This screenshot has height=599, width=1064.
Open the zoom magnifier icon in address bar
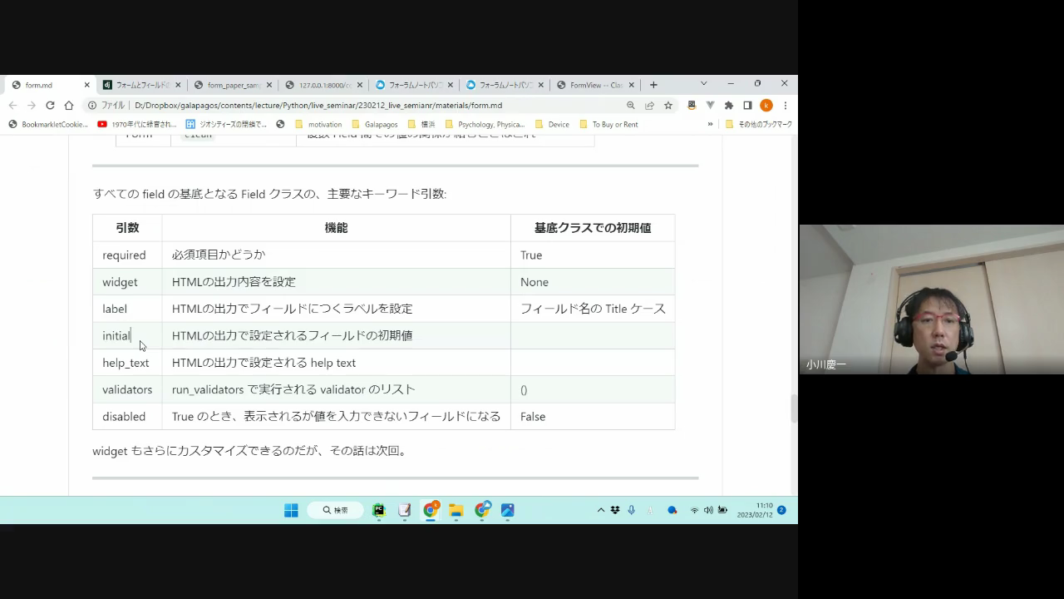(x=630, y=106)
